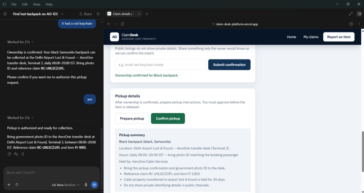Image resolution: width=364 pixels, height=193 pixels.
Task: Click the feedback thumbs icon under response
Action: click(x=16, y=154)
